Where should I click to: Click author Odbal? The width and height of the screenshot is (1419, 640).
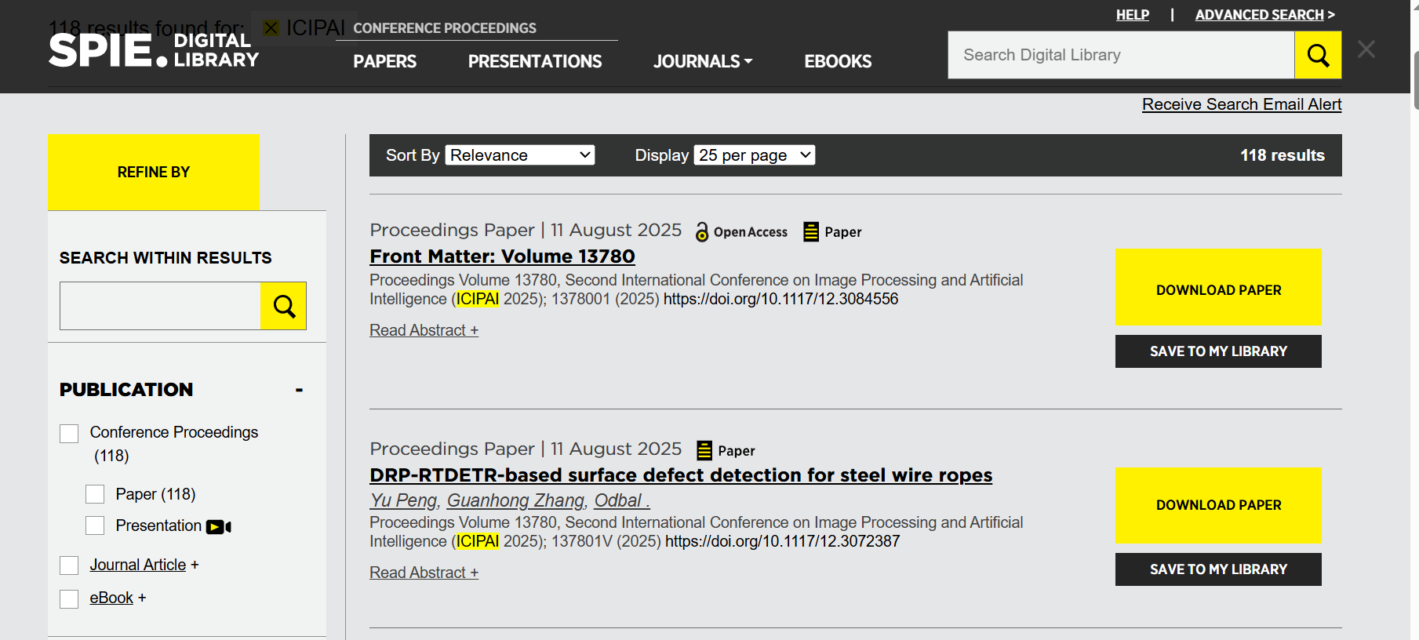621,500
